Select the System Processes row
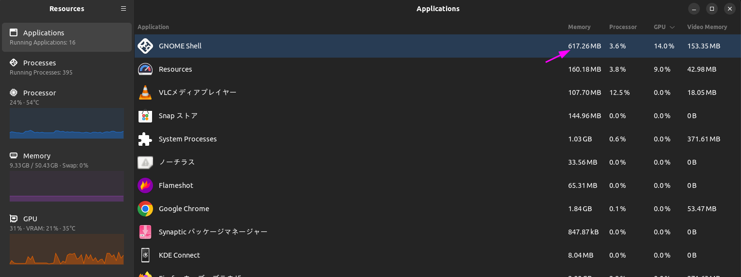 click(x=438, y=139)
